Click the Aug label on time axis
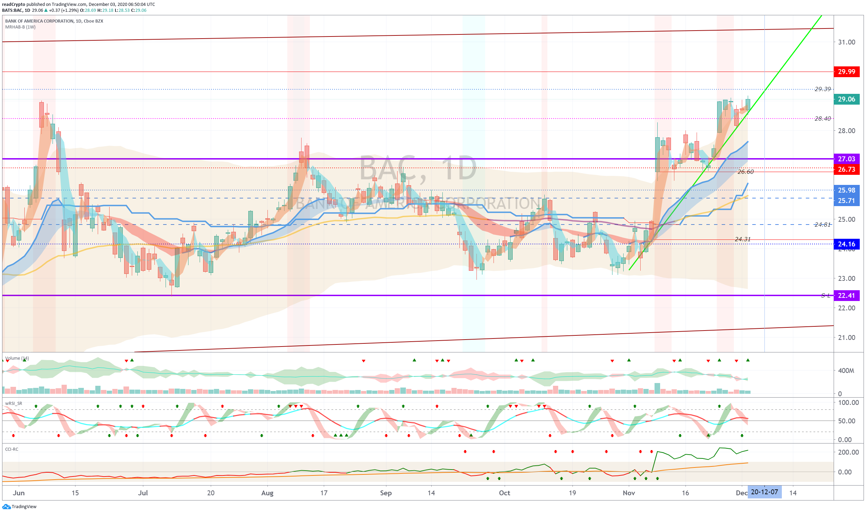 [267, 493]
